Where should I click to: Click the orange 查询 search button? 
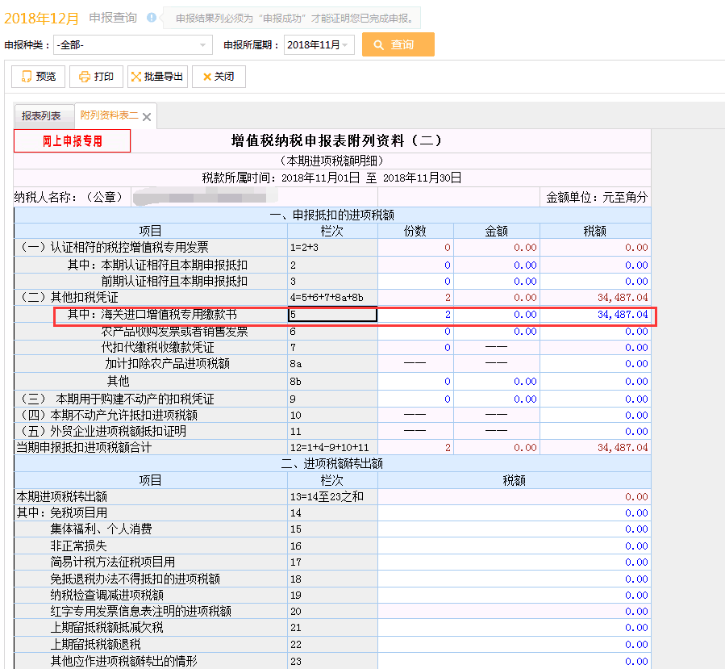(x=398, y=44)
